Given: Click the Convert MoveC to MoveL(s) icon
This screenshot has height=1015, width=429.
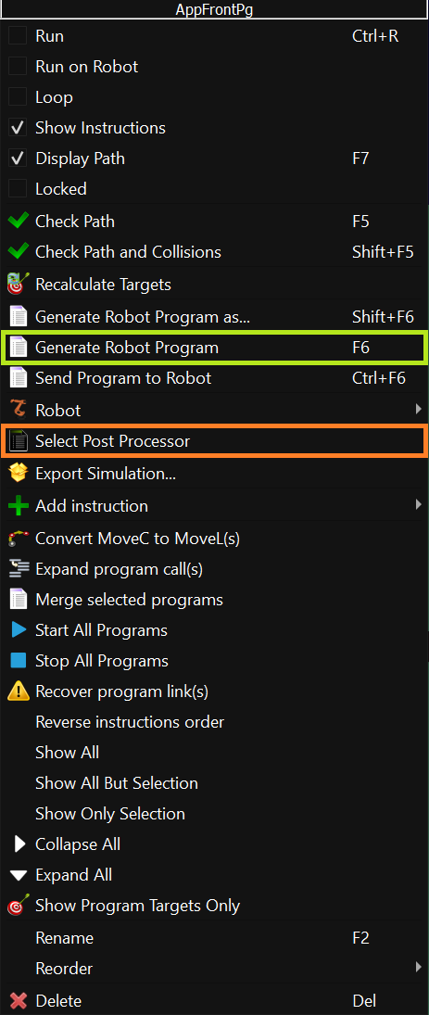Looking at the screenshot, I should [x=19, y=538].
